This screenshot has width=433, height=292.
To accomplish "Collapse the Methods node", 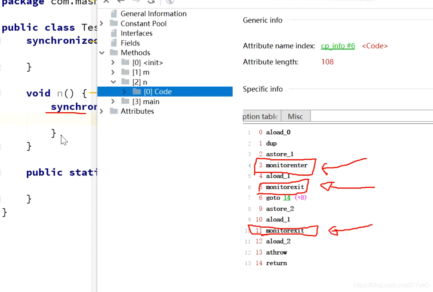I will tap(102, 53).
